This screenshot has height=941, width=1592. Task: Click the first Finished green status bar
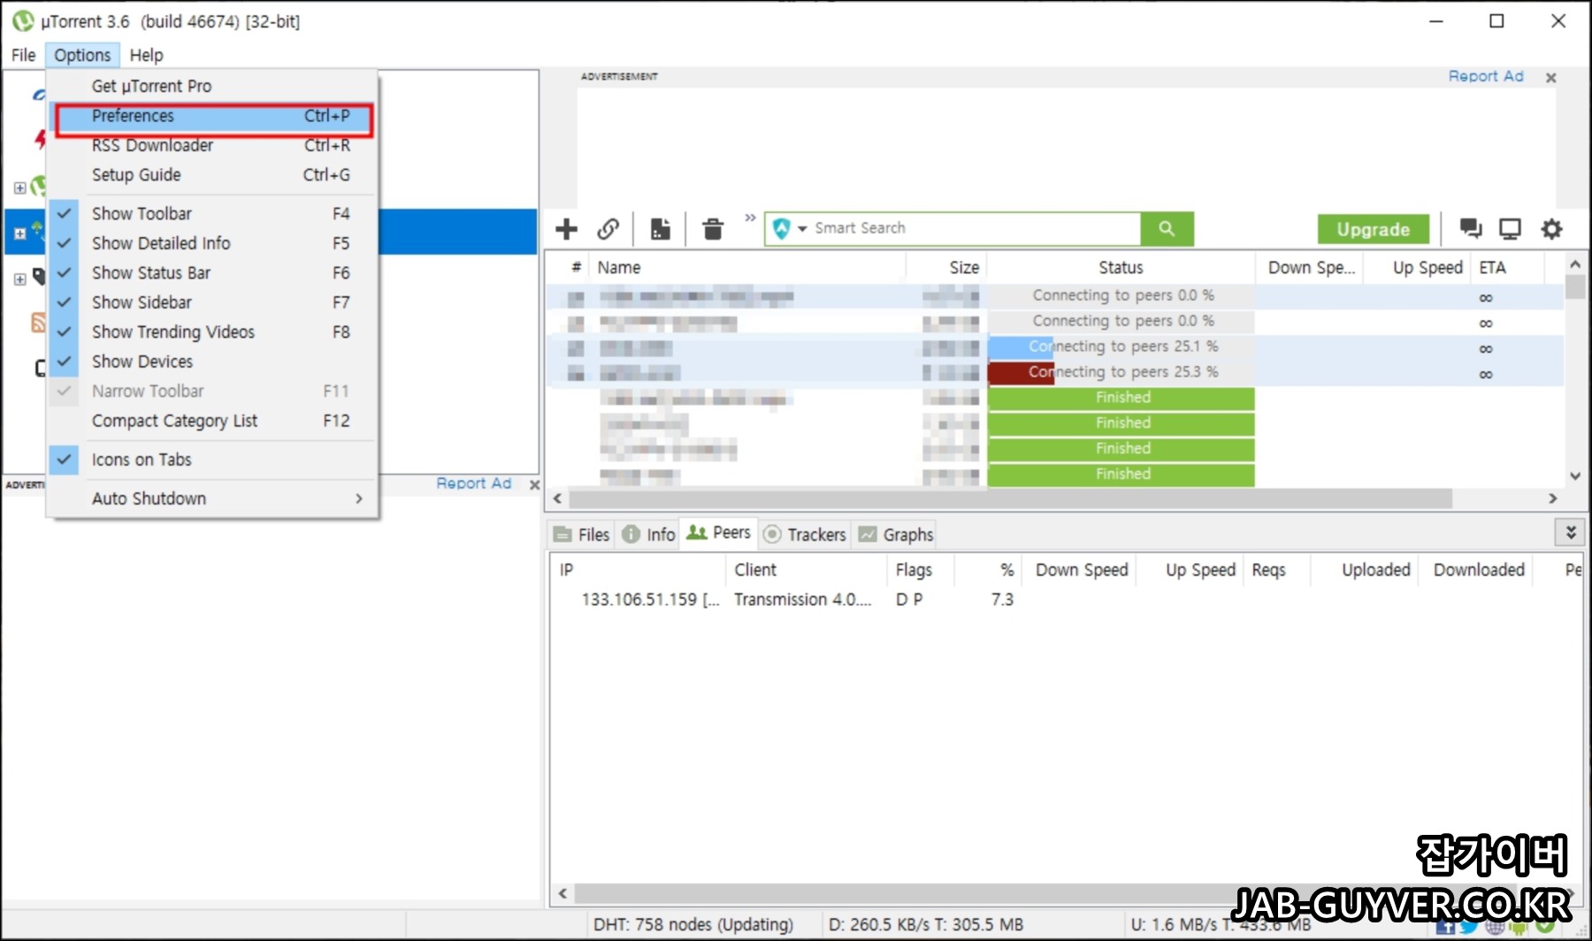[x=1121, y=398]
